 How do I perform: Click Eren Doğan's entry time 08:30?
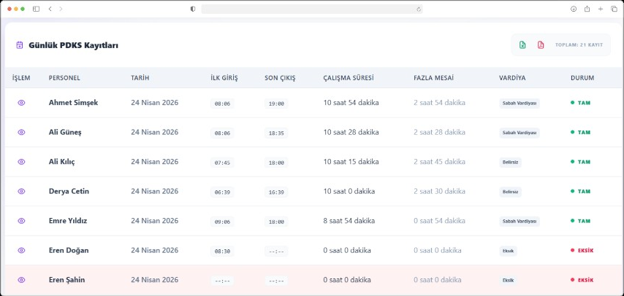tap(222, 251)
